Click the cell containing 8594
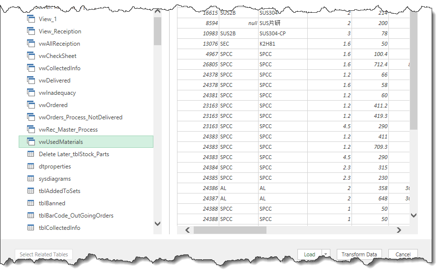 tap(198, 23)
